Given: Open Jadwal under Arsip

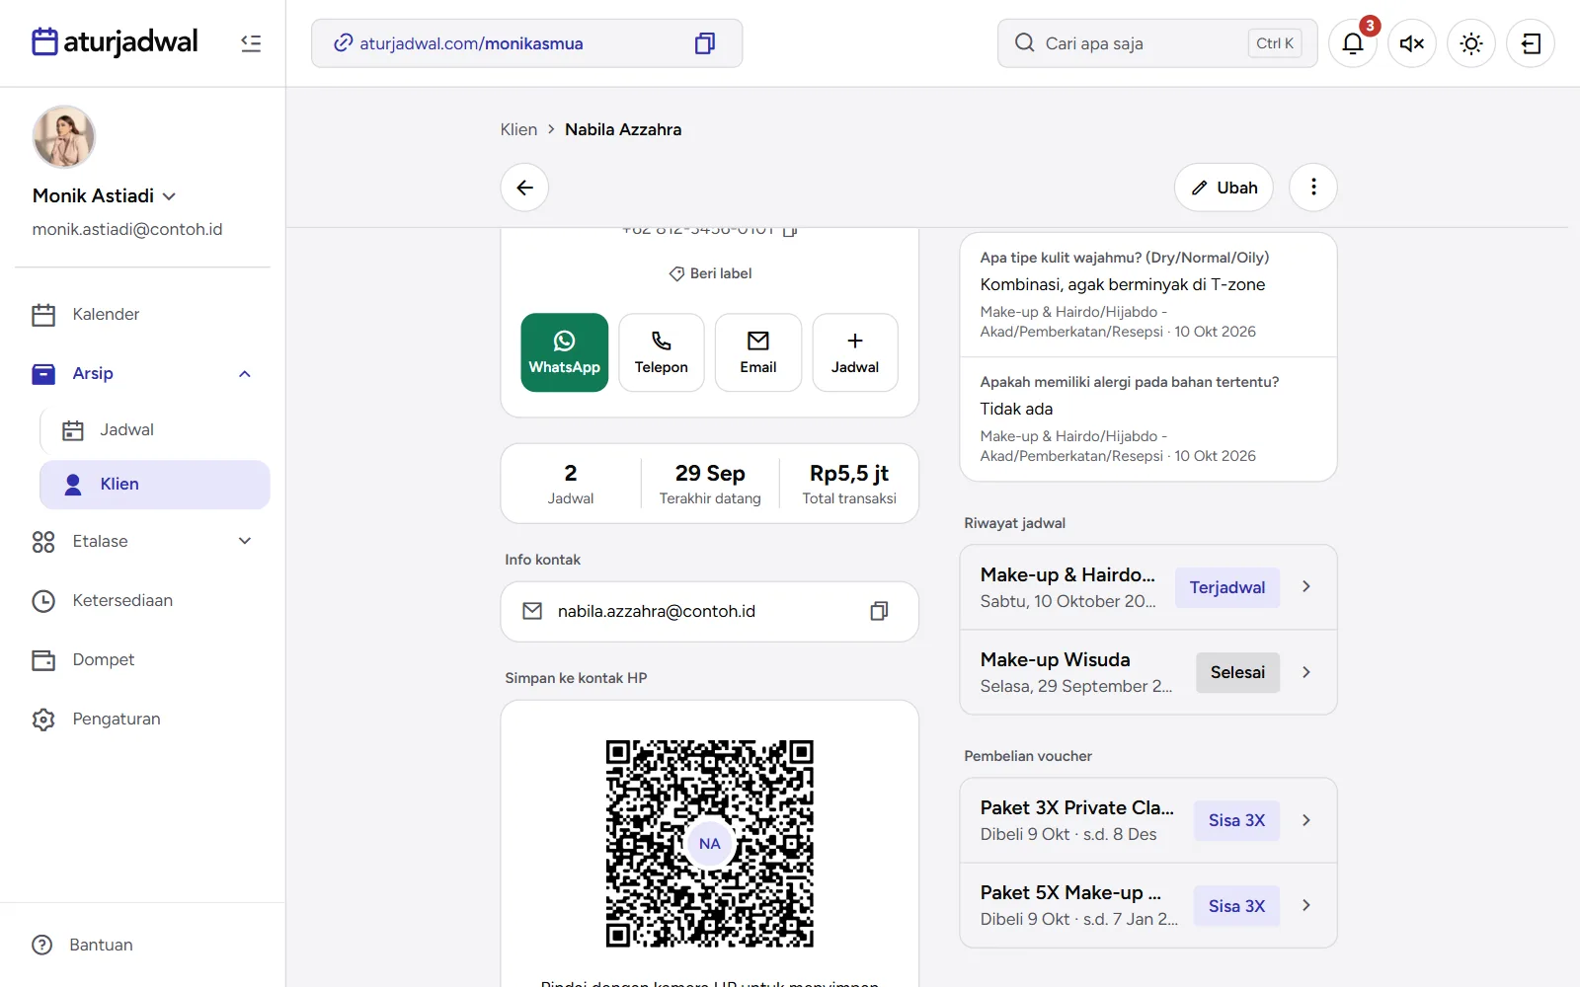Looking at the screenshot, I should tap(155, 430).
